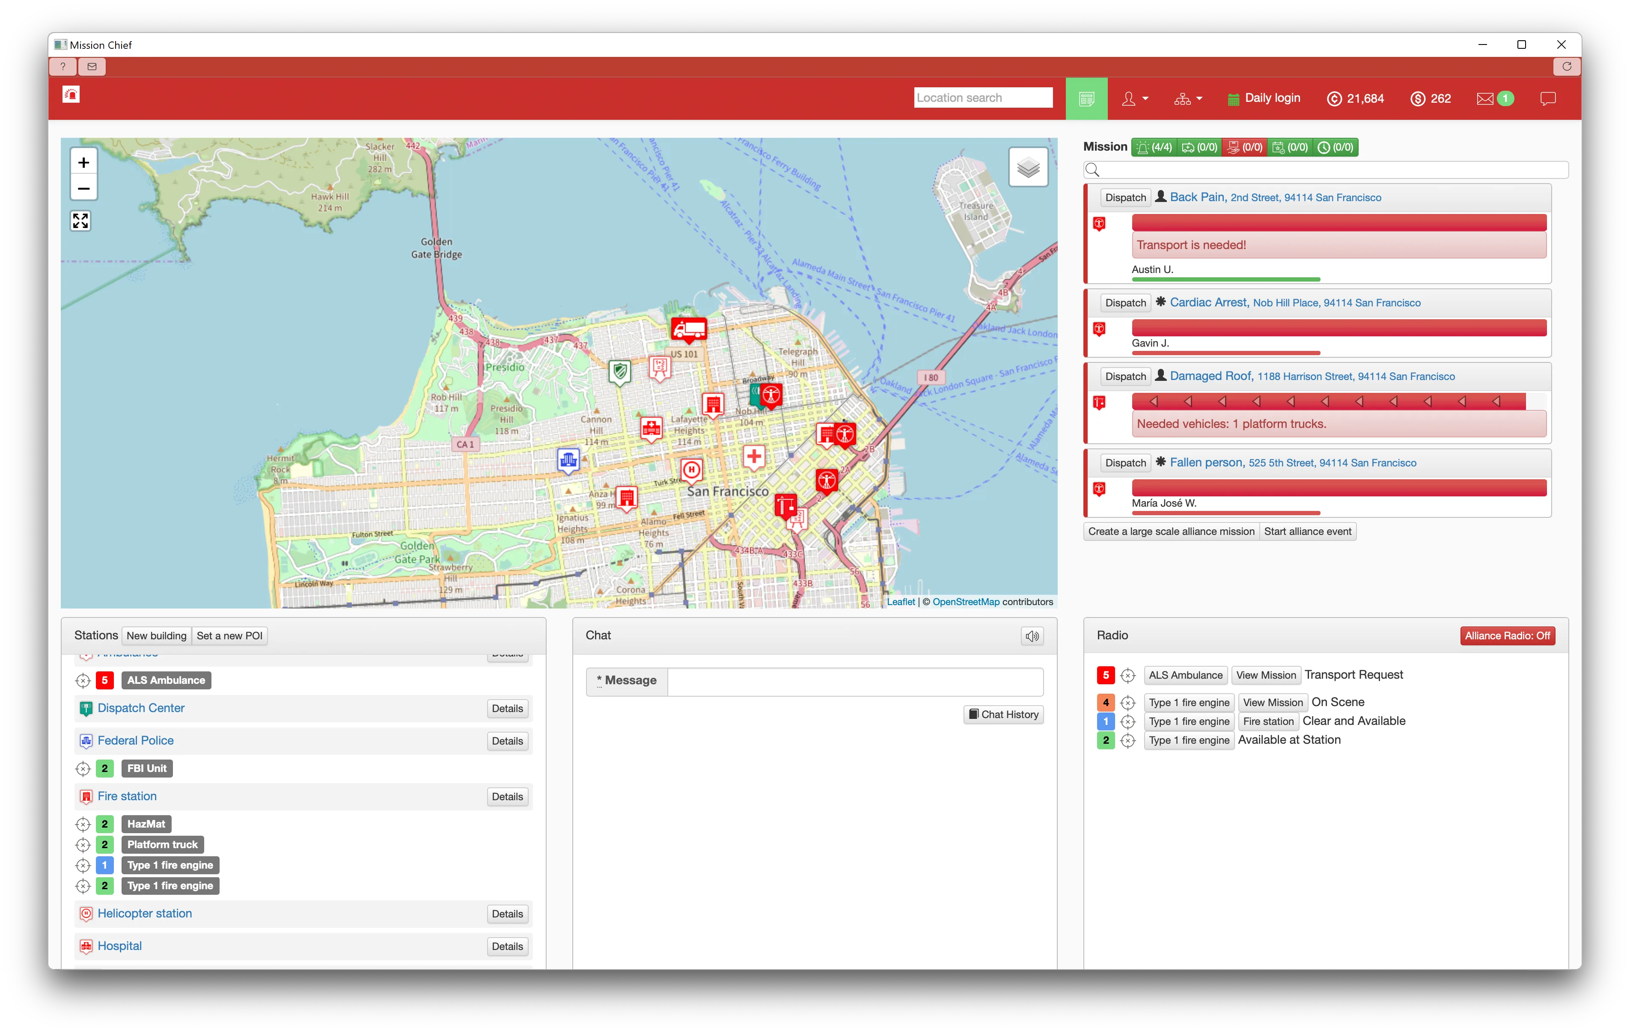Image resolution: width=1630 pixels, height=1033 pixels.
Task: Locate the FBI Unit via crosshair icon
Action: (x=83, y=768)
